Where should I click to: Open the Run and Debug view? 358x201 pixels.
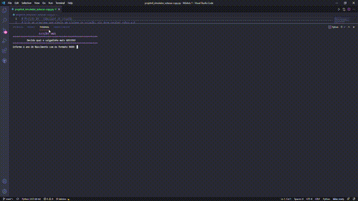(4, 41)
